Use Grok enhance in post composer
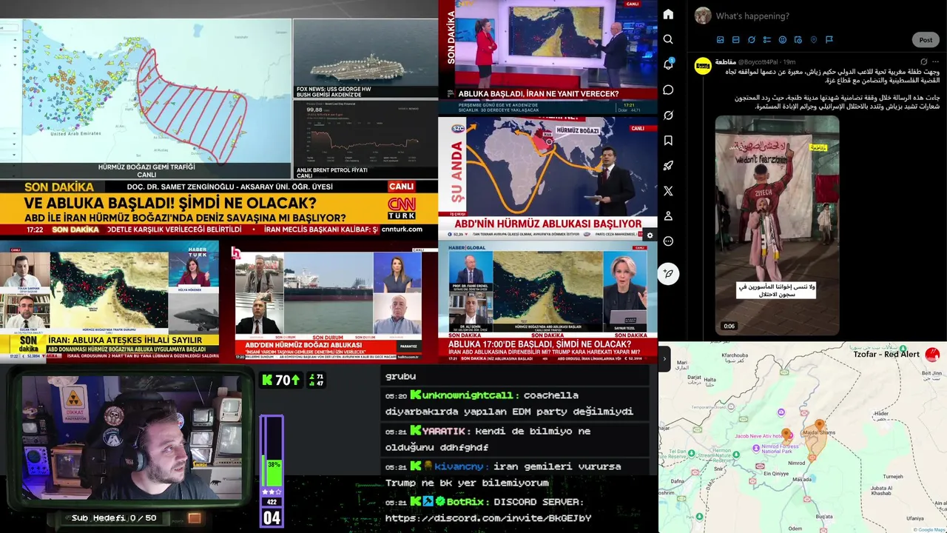Screen dimensions: 947x533 click(752, 40)
